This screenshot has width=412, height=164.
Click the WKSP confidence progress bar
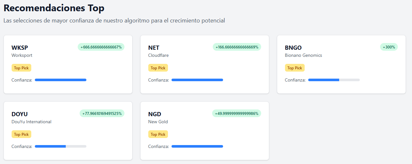tap(61, 80)
